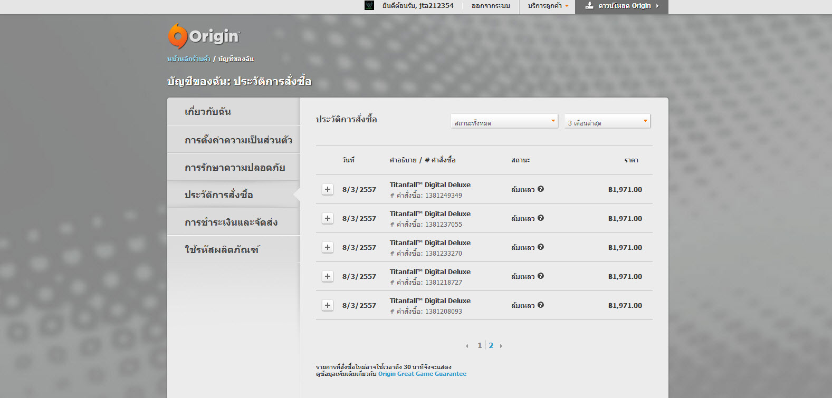Expand order 1381249349 details
832x398 pixels.
pos(328,189)
